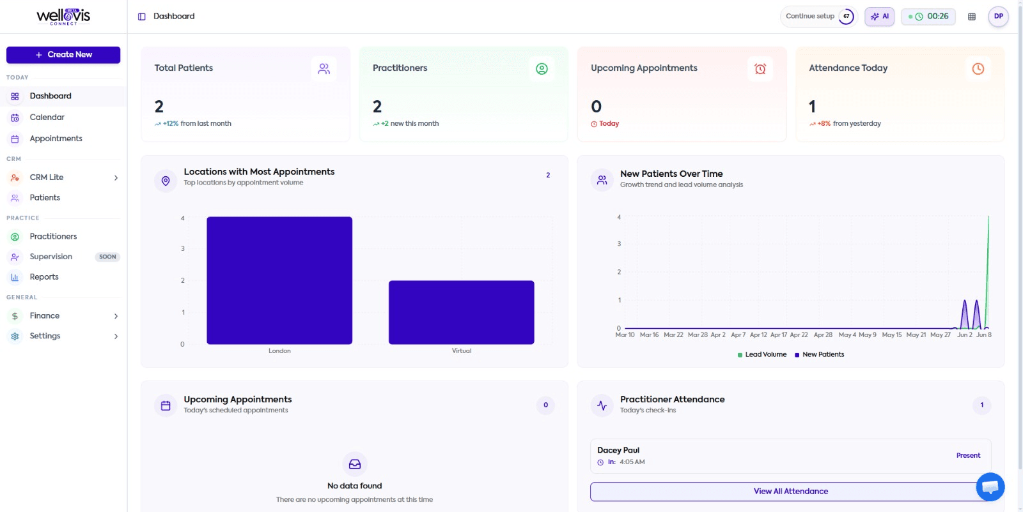Click the Calendar icon in sidebar
1023x512 pixels.
(15, 117)
